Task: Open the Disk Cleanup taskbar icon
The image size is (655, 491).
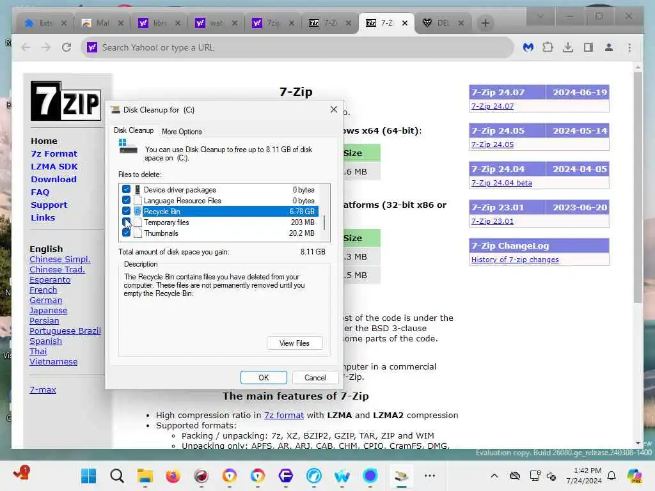Action: point(402,476)
